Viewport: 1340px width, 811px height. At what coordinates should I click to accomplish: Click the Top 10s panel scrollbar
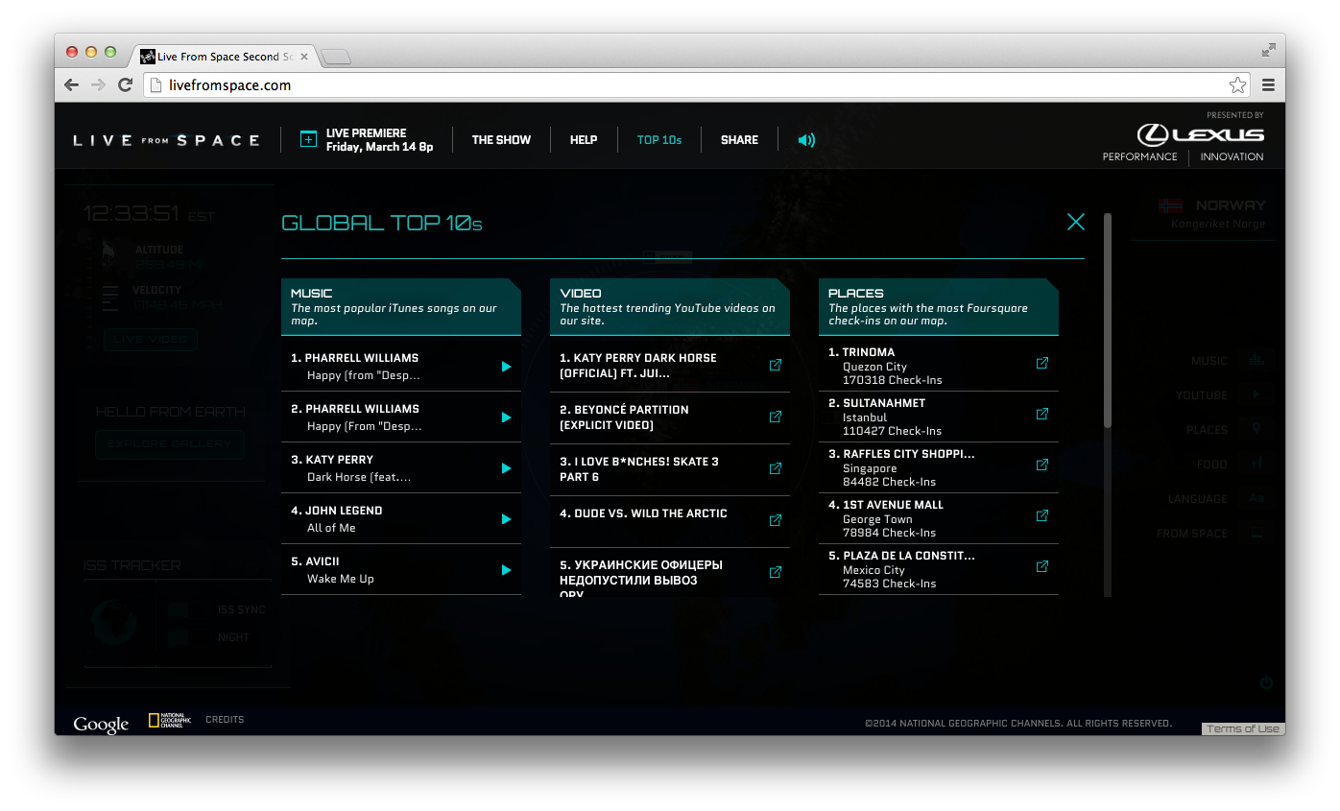tap(1108, 321)
